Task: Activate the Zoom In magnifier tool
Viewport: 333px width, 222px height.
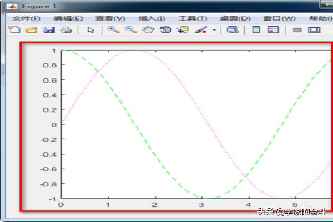Action: (113, 30)
